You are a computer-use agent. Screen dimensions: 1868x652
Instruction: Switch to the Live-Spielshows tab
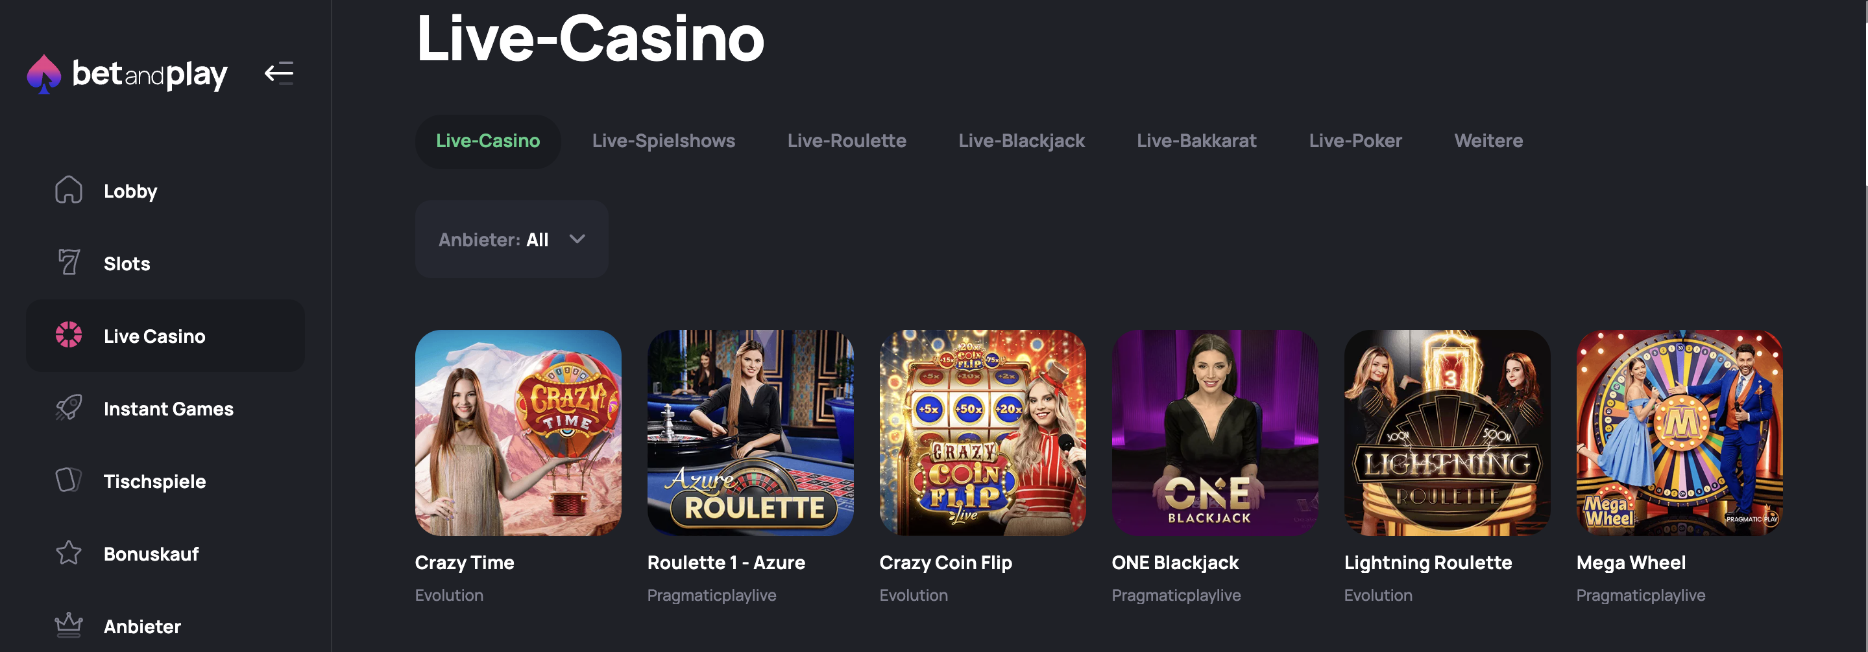[663, 141]
